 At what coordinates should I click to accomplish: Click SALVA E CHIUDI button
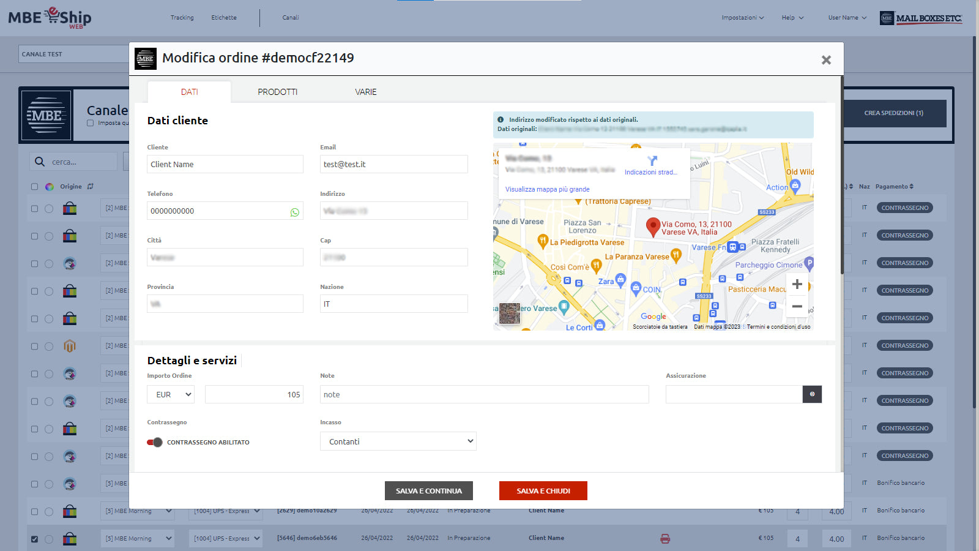point(543,491)
